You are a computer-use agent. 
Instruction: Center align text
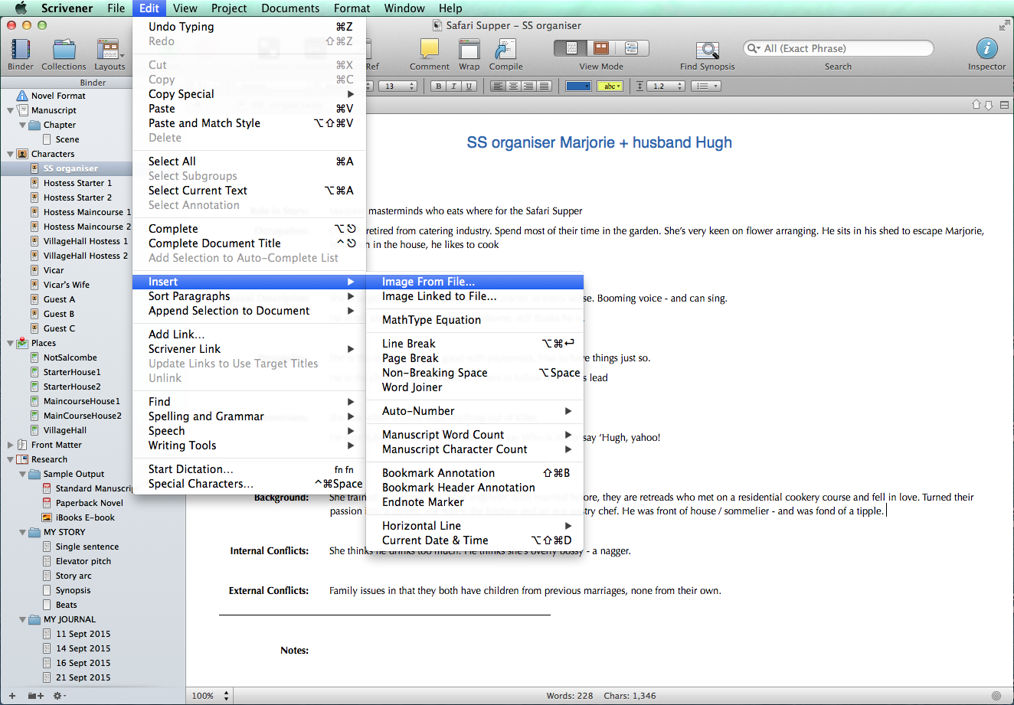513,86
